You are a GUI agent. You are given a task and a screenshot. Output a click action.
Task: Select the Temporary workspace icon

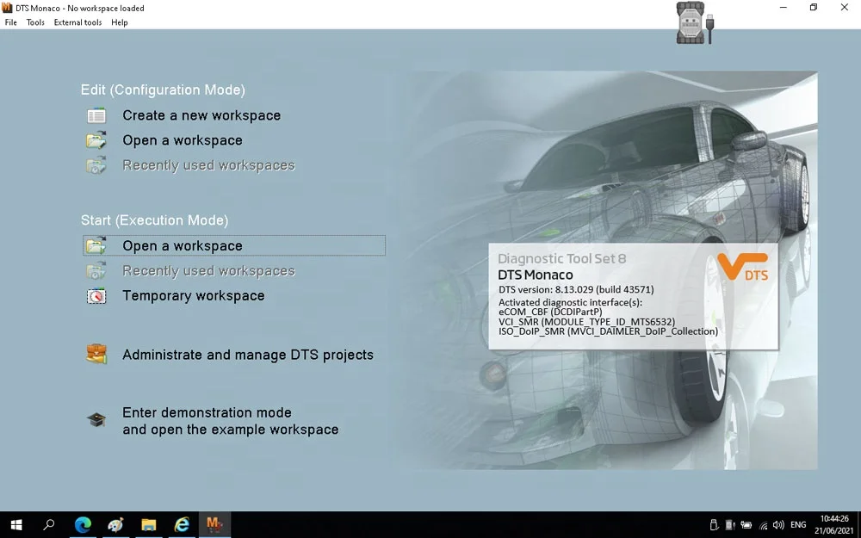pyautogui.click(x=96, y=295)
